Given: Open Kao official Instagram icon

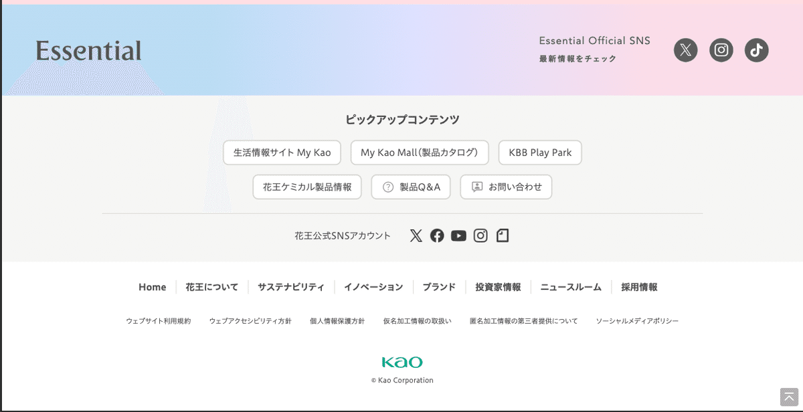Looking at the screenshot, I should [x=480, y=235].
